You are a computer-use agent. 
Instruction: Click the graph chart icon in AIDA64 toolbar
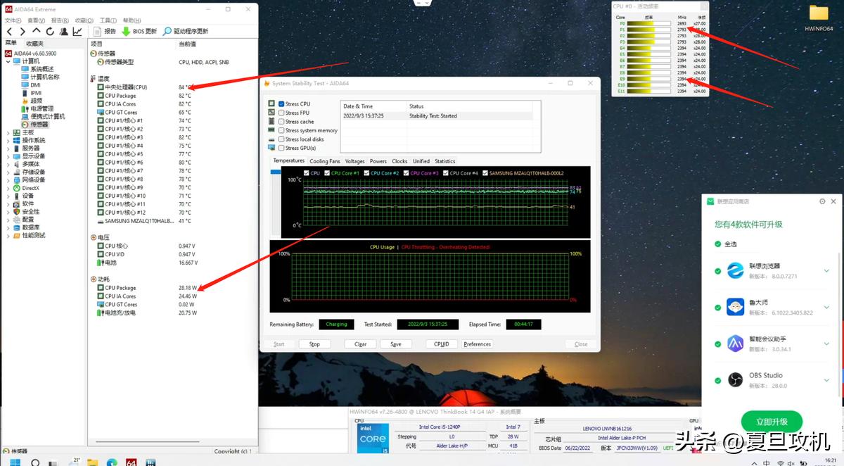click(77, 32)
